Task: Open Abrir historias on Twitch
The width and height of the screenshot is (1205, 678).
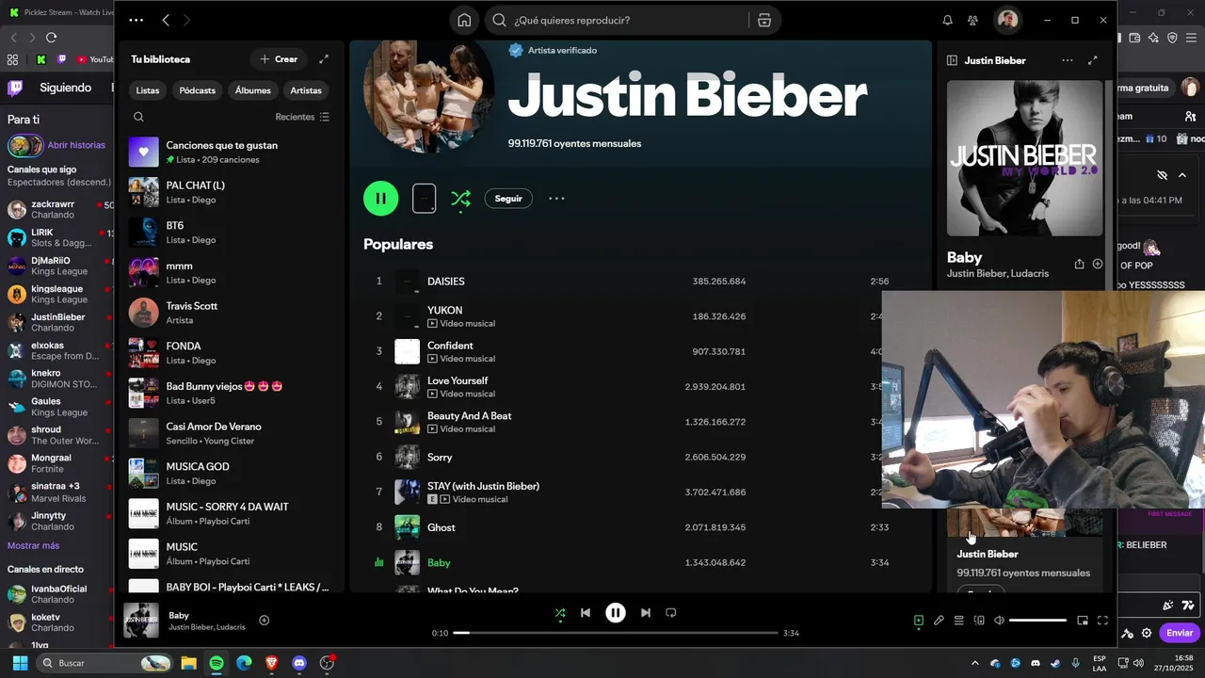Action: tap(76, 145)
